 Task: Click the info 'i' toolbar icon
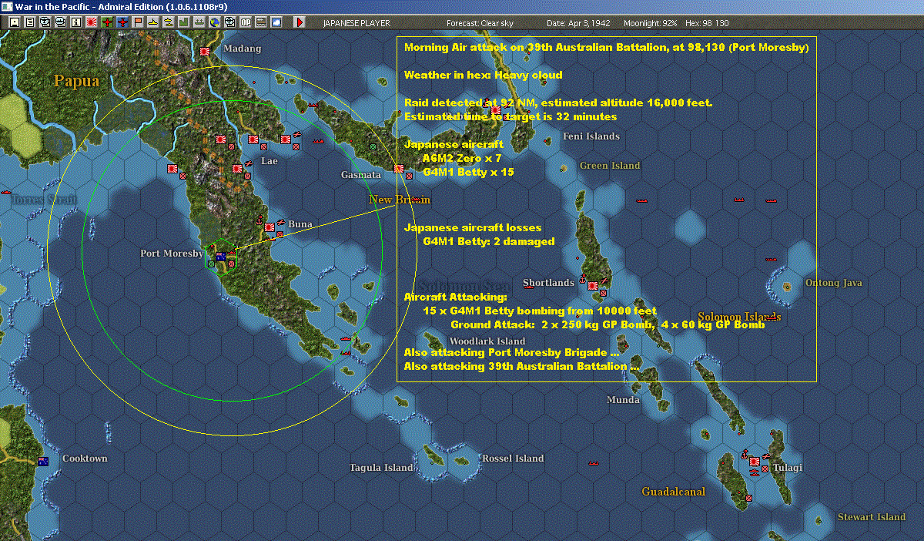click(x=75, y=23)
